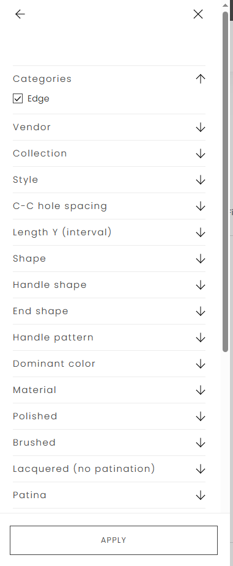This screenshot has width=233, height=566.
Task: Expand C-C hole spacing arrow
Action: [x=201, y=206]
